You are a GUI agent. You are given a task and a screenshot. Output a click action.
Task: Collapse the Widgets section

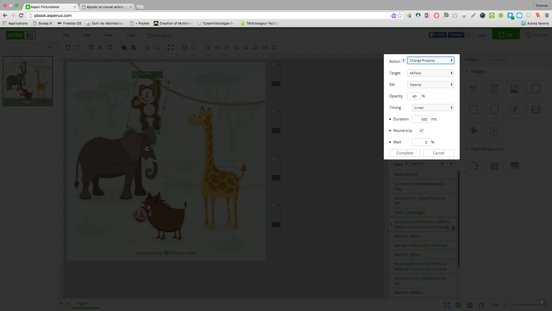(467, 71)
